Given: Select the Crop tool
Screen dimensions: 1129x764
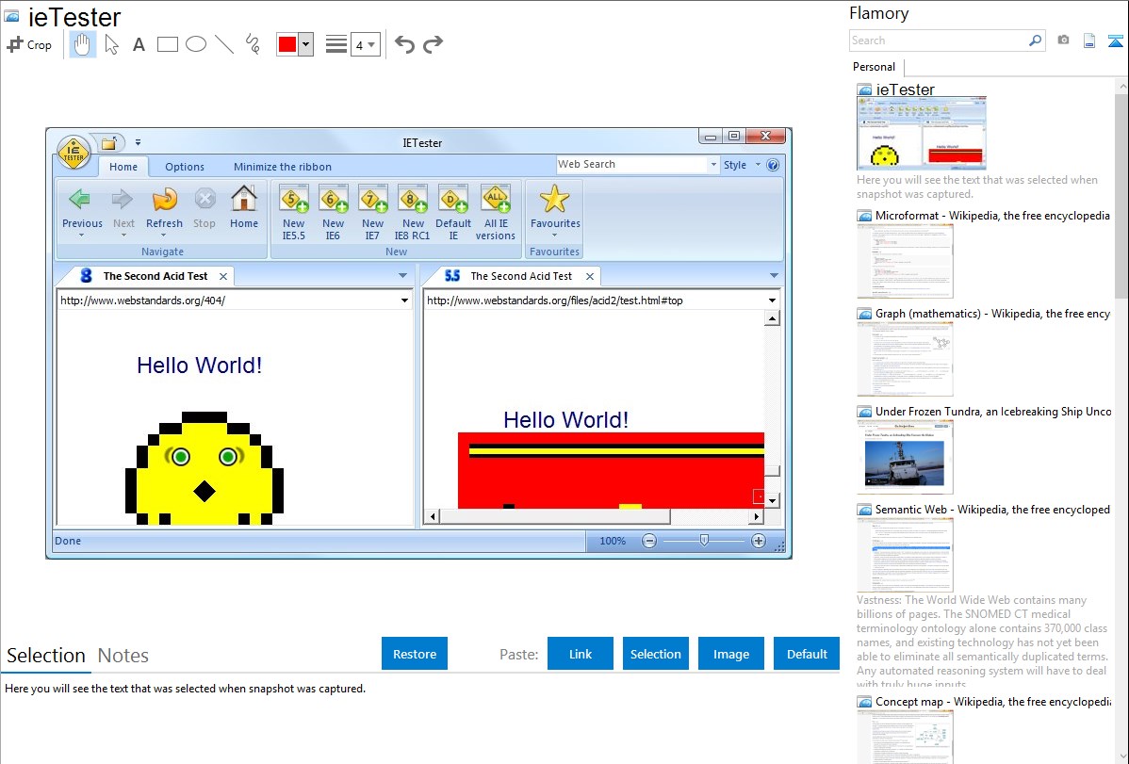Looking at the screenshot, I should pos(29,44).
